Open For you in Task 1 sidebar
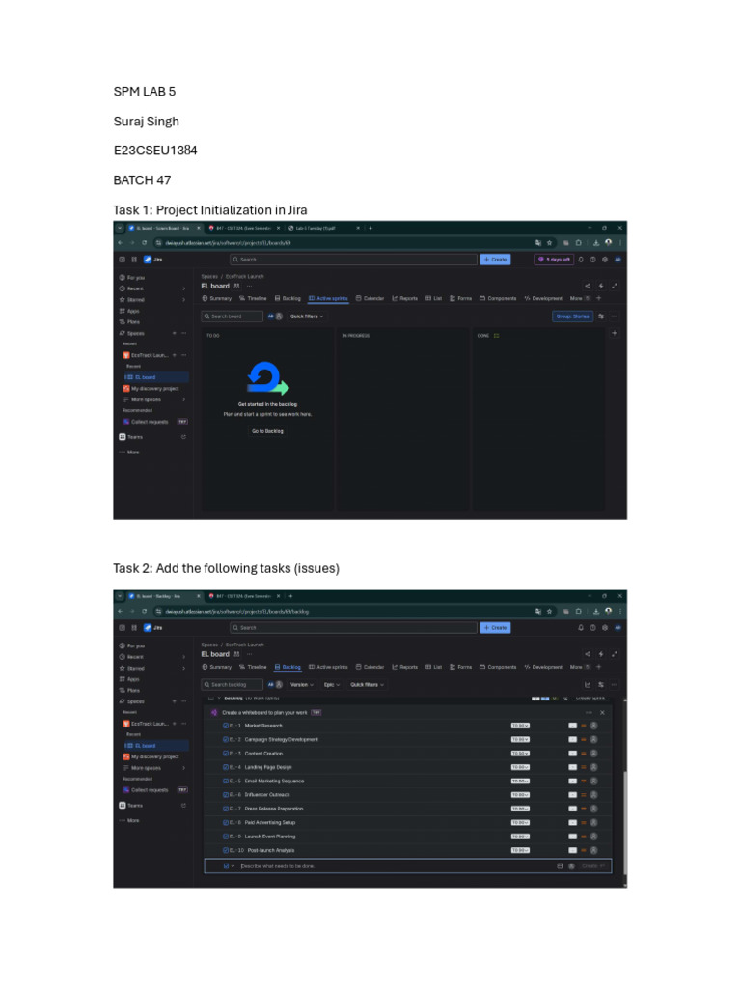Viewport: 741px width, 988px height. (x=132, y=277)
